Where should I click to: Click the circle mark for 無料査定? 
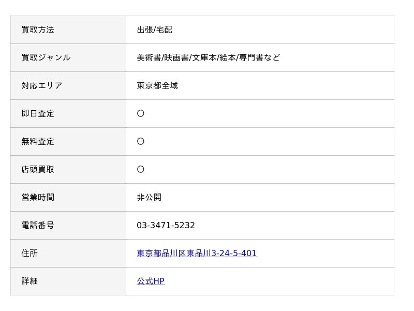pyautogui.click(x=141, y=141)
